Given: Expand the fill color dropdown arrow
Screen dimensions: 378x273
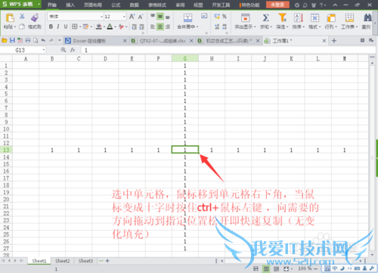Looking at the screenshot, I should (104, 26).
